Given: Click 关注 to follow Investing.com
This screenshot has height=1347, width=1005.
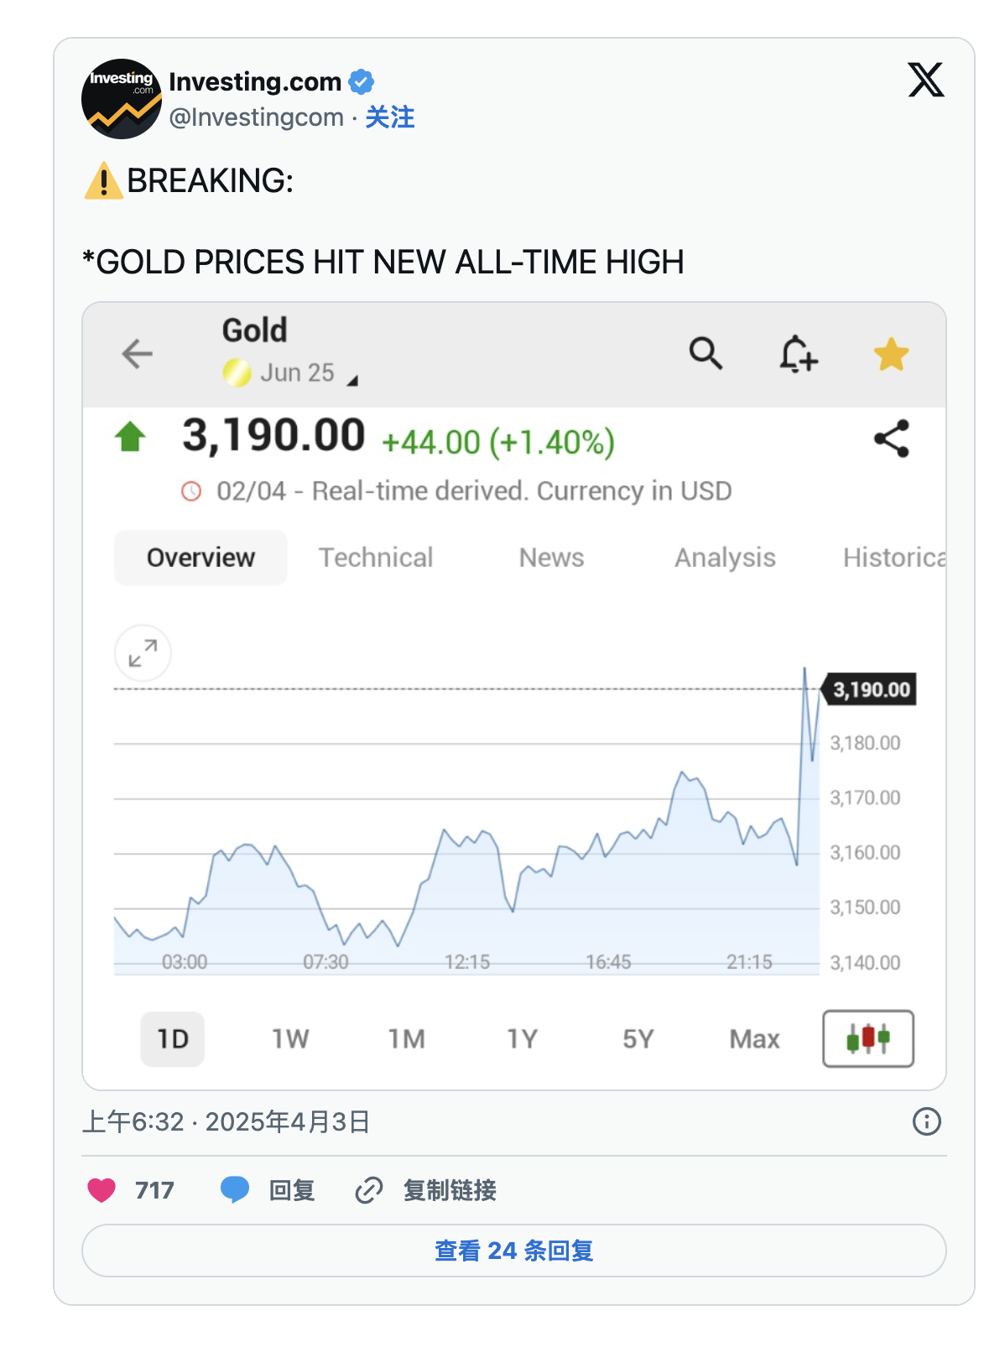Looking at the screenshot, I should coord(390,117).
